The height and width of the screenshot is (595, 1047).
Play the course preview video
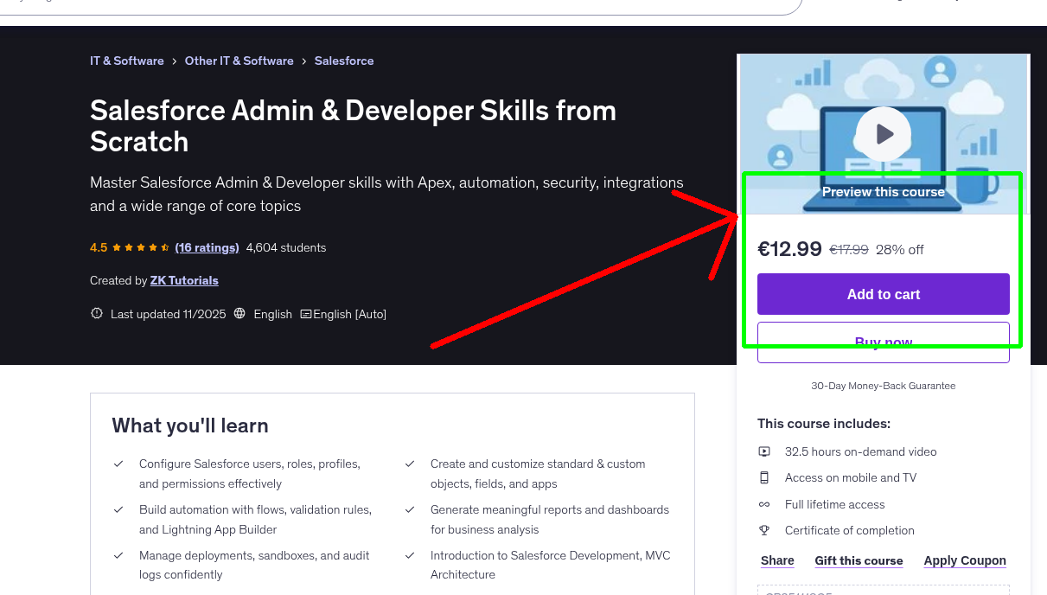point(883,133)
